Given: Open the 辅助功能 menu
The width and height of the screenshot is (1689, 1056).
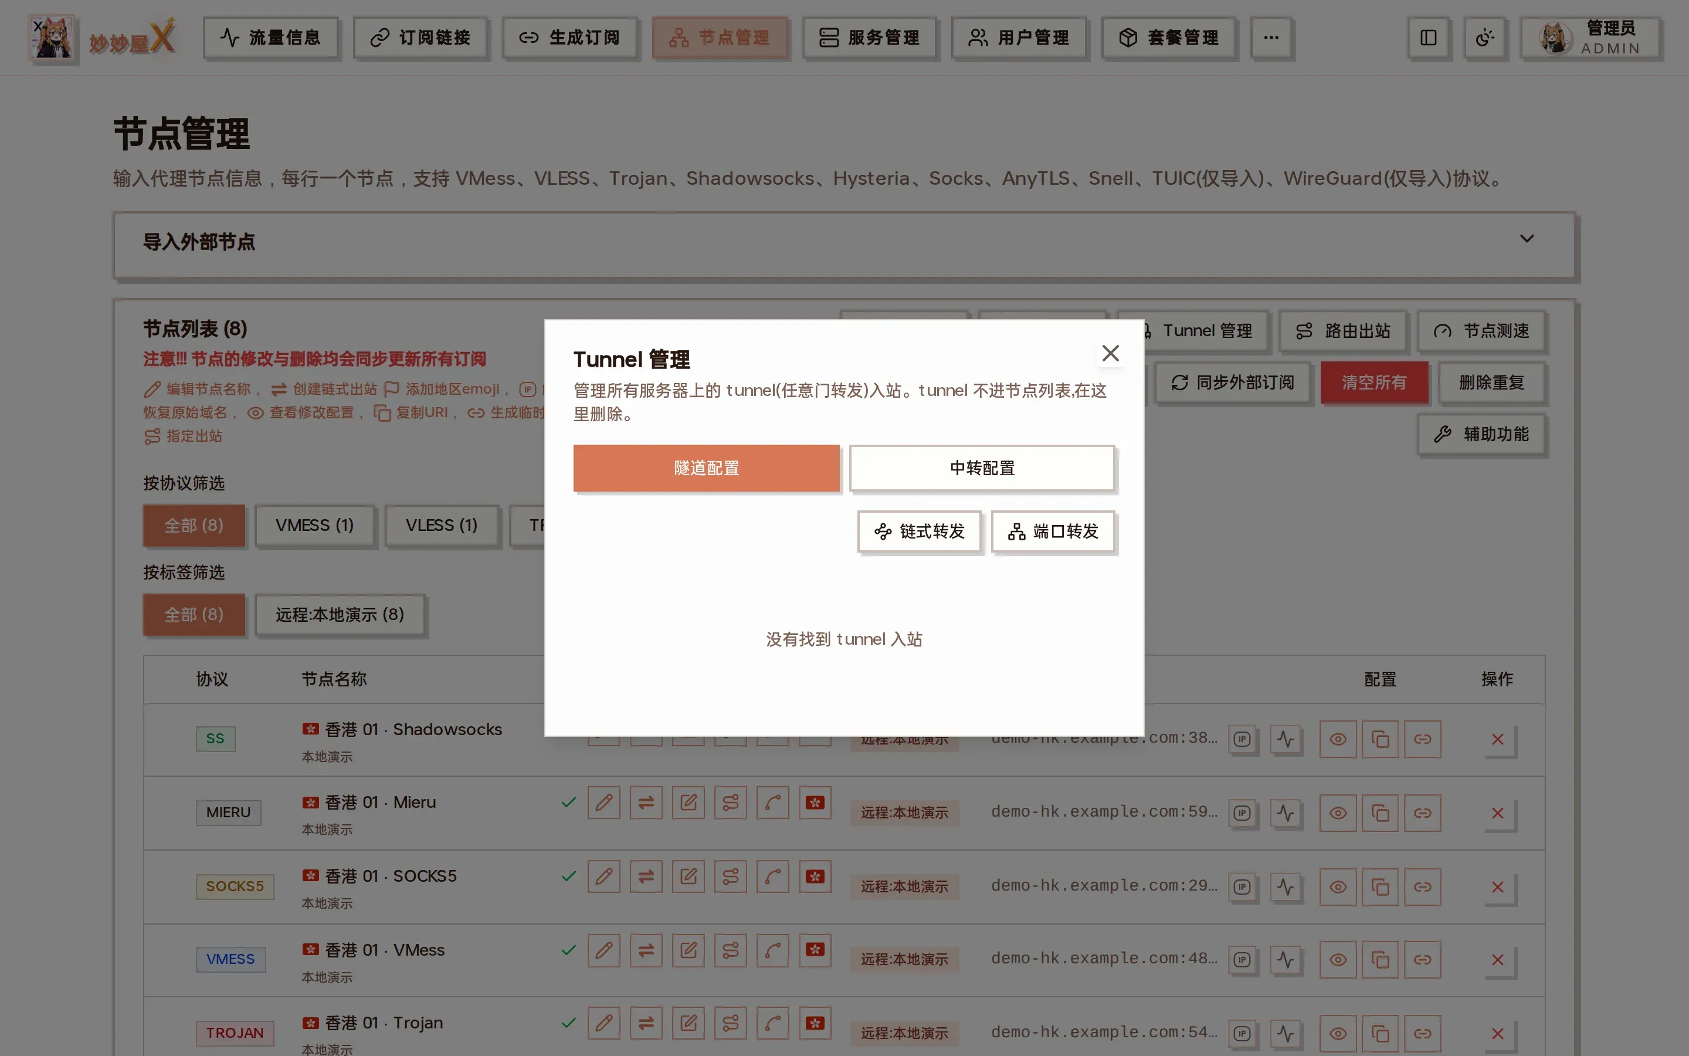Looking at the screenshot, I should 1481,434.
